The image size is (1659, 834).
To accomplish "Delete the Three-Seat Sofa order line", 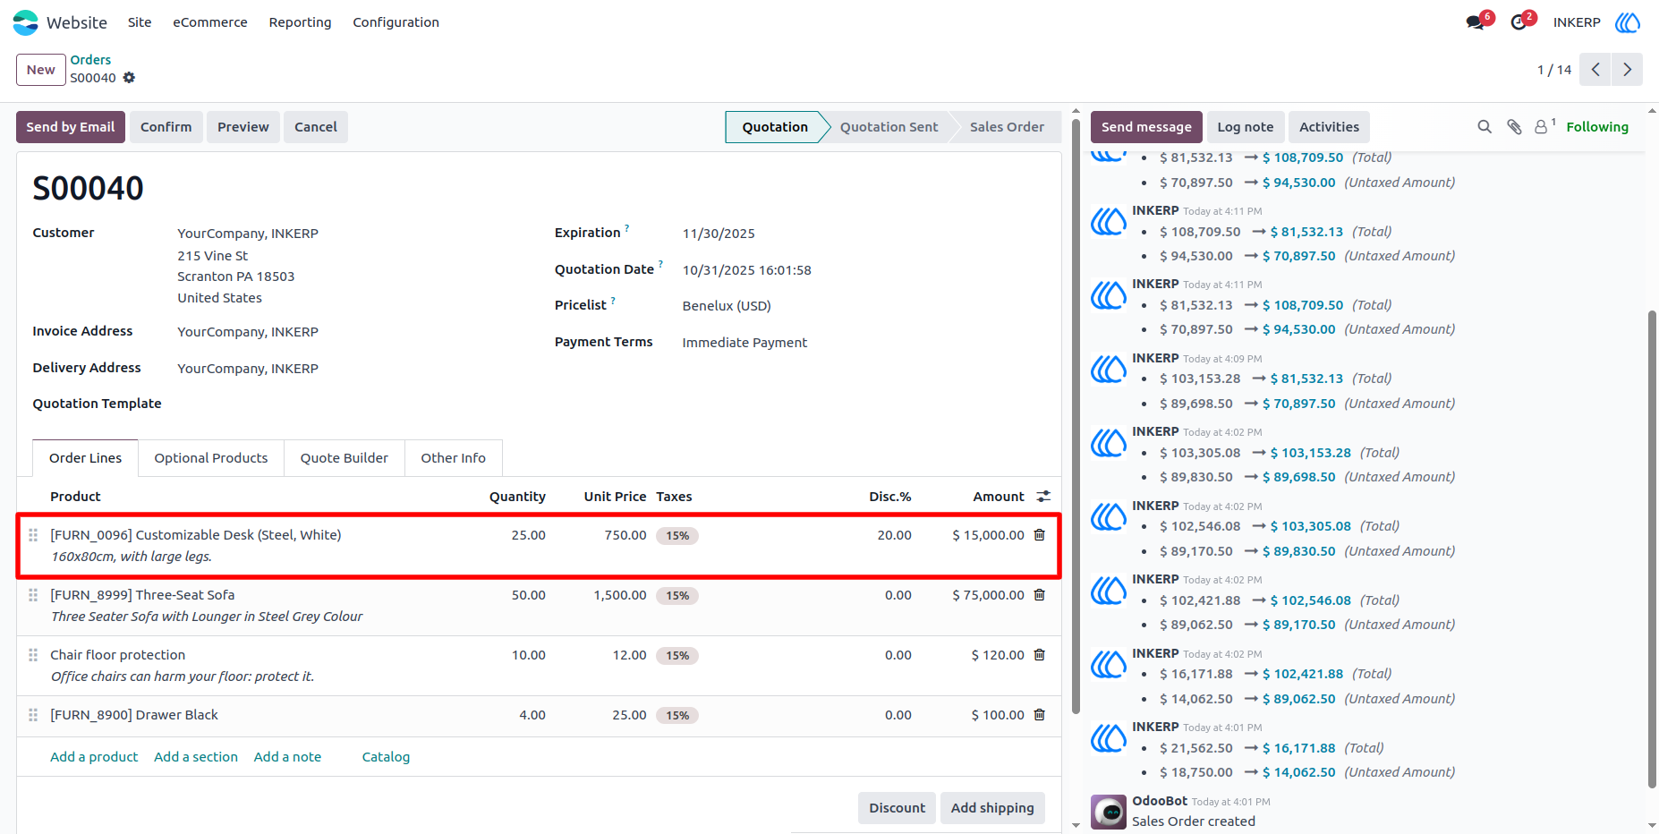I will 1040,595.
